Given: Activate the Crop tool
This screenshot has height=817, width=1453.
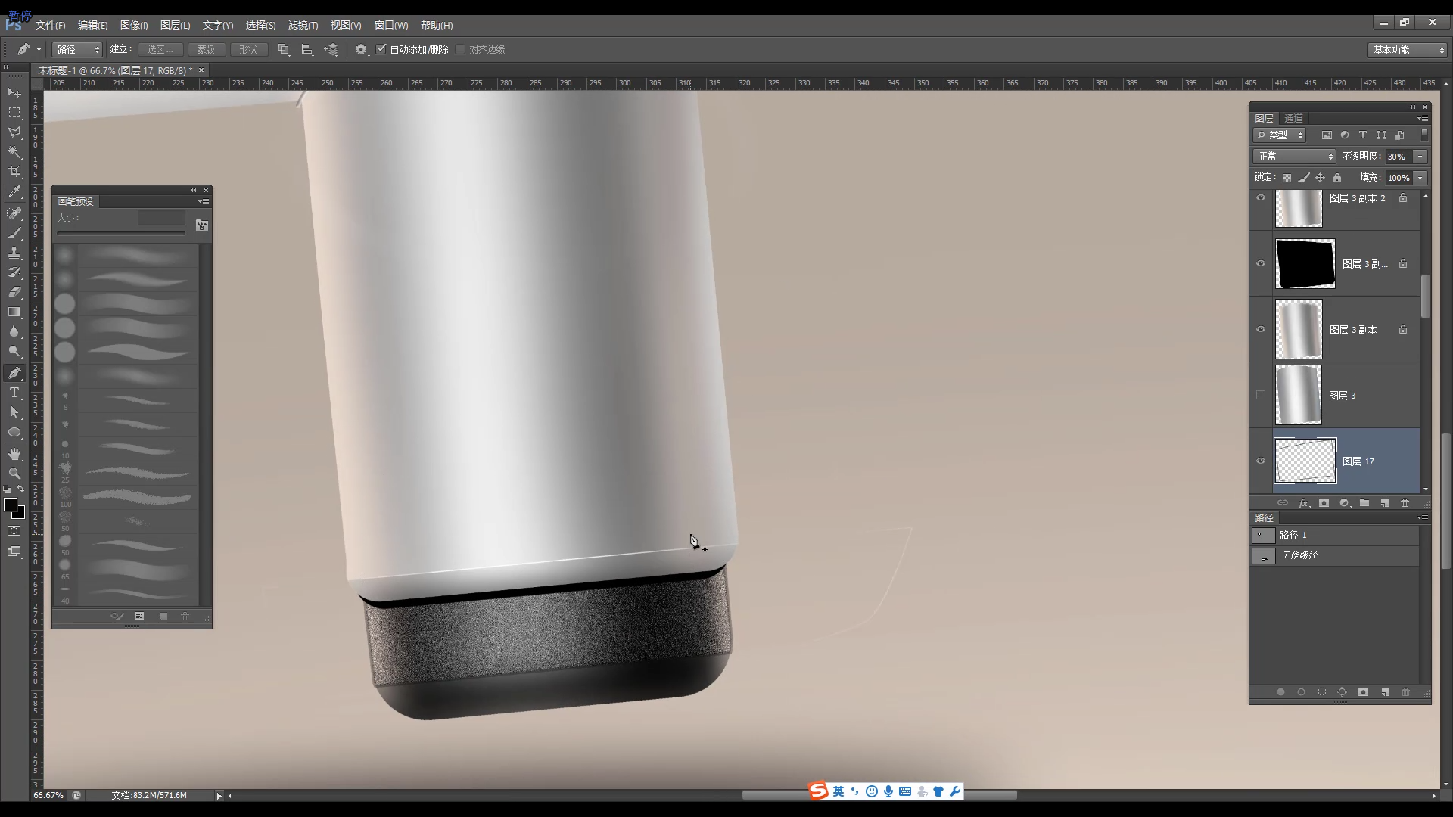Looking at the screenshot, I should 14,172.
